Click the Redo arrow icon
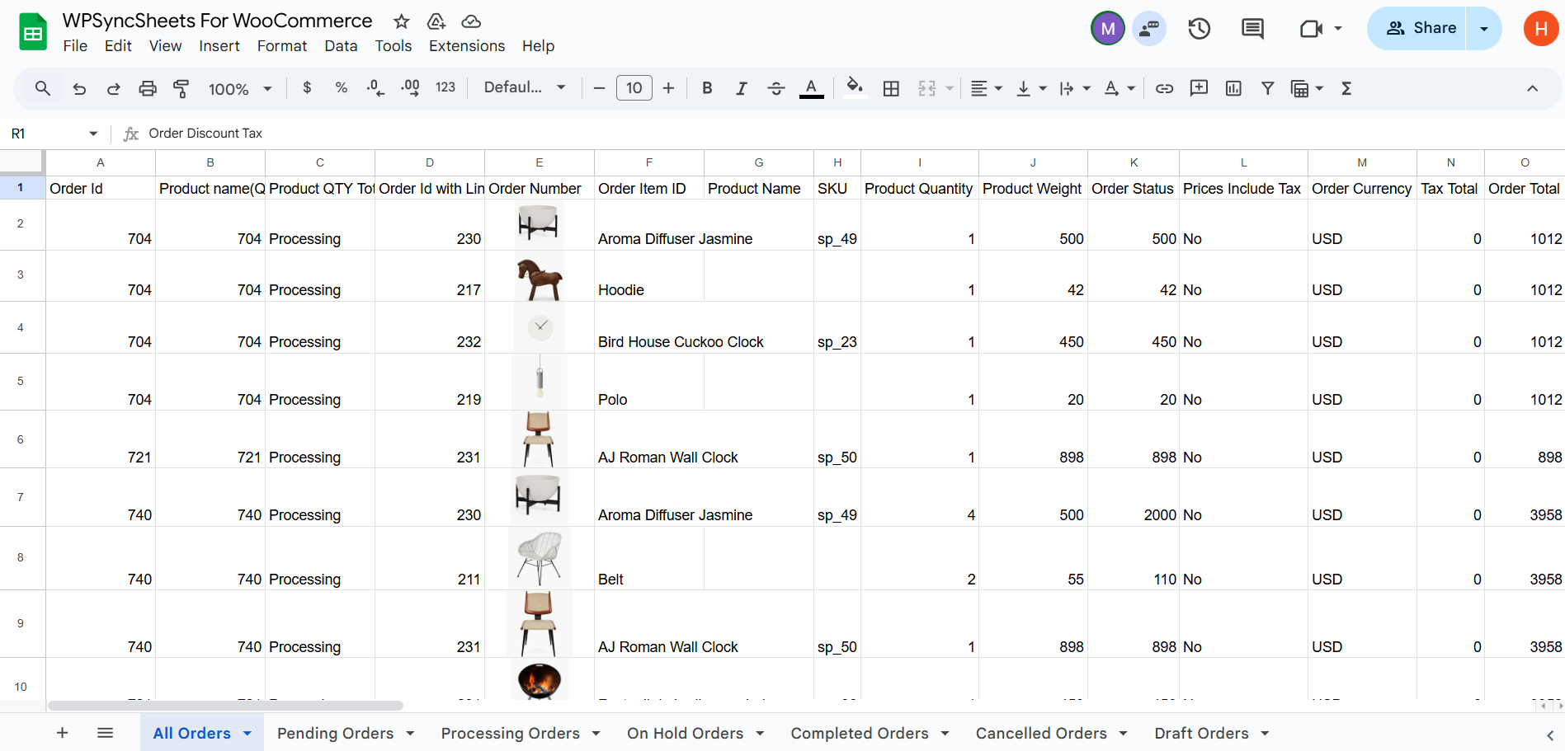 pos(114,88)
